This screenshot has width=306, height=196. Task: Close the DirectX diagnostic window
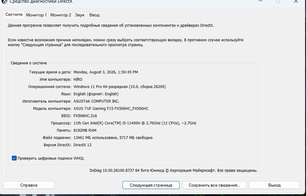(x=296, y=1)
